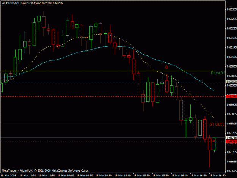Click the 0.66105 price scale value

click(x=232, y=57)
